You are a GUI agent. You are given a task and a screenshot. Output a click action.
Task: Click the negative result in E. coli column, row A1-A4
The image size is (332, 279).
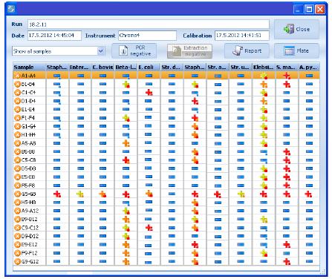[149, 76]
